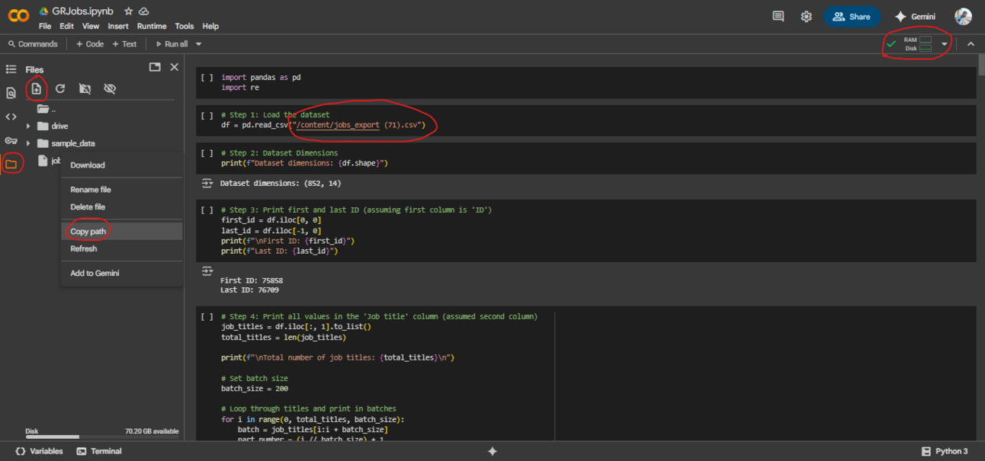985x461 pixels.
Task: Open the settings gear icon
Action: coord(806,16)
